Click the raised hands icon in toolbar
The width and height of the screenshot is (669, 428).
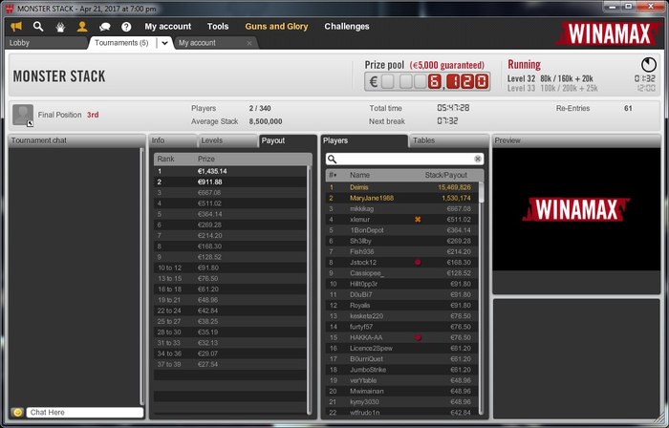[x=60, y=27]
